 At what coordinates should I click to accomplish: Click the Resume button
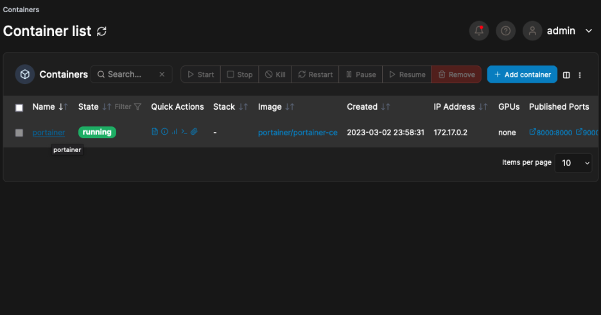pos(407,74)
